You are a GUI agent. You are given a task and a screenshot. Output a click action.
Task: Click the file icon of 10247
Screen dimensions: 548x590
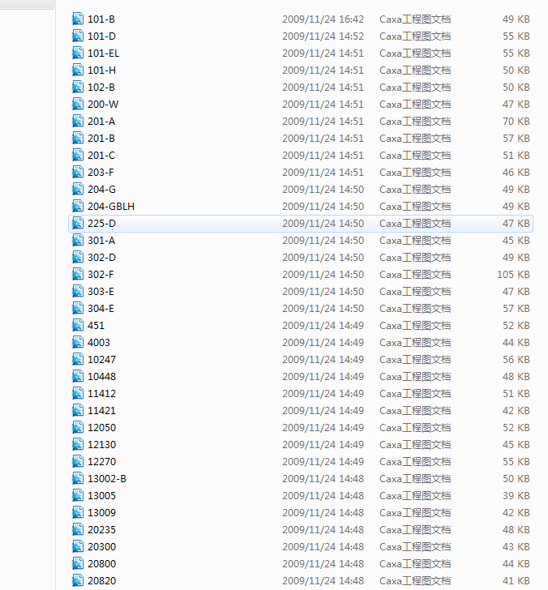[x=78, y=359]
